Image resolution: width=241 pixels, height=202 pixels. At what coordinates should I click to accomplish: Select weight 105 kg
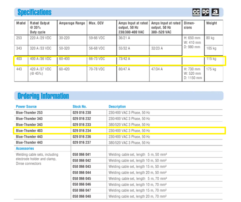tap(211, 48)
